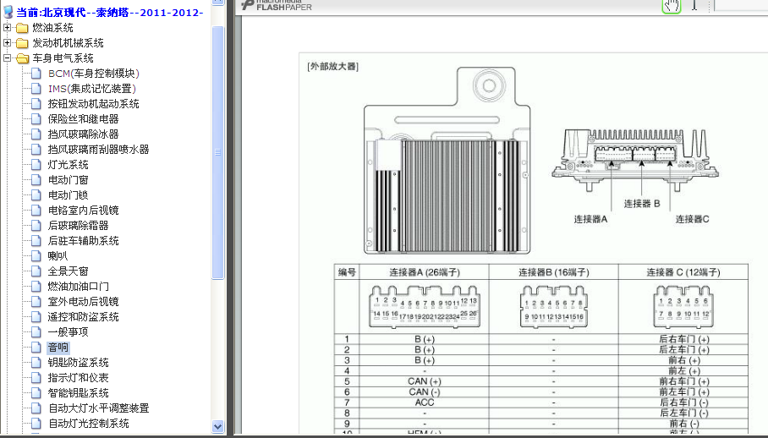Image resolution: width=768 pixels, height=438 pixels.
Task: Click the page icon next to 自动灯光控制系统
Action: click(36, 423)
